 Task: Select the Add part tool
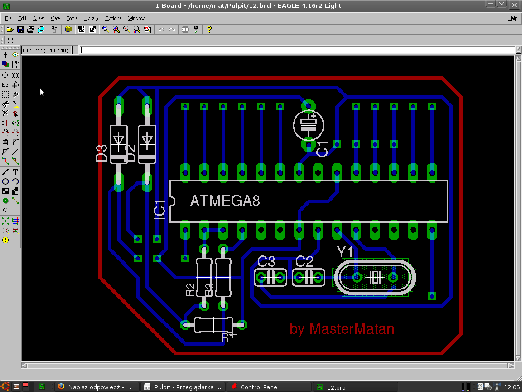coord(15,114)
